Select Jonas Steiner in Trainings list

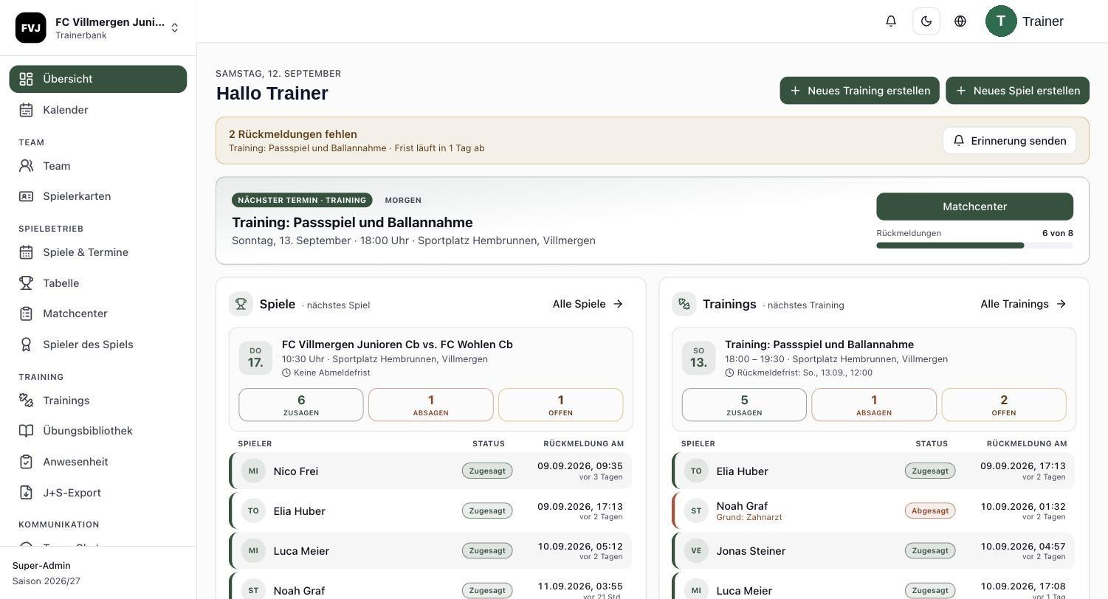(874, 551)
